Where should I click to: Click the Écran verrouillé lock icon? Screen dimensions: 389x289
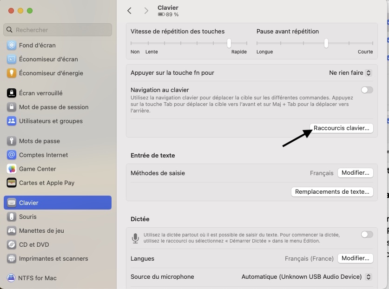click(x=12, y=93)
